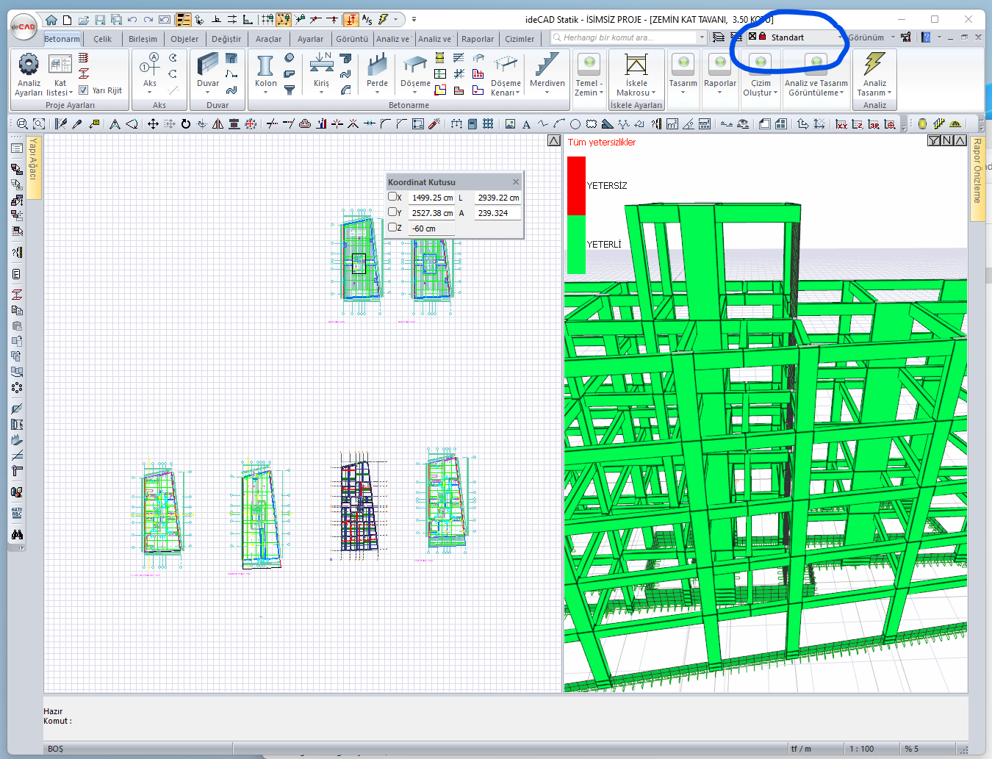992x759 pixels.
Task: Click the new file icon
Action: click(x=67, y=20)
